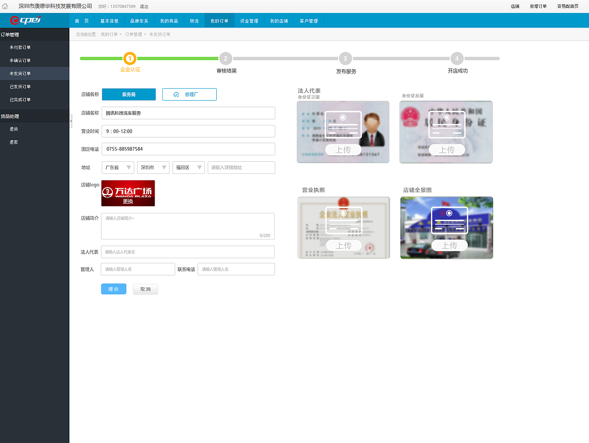Click the 营业时间 business hours field
This screenshot has height=443, width=589.
click(x=188, y=131)
